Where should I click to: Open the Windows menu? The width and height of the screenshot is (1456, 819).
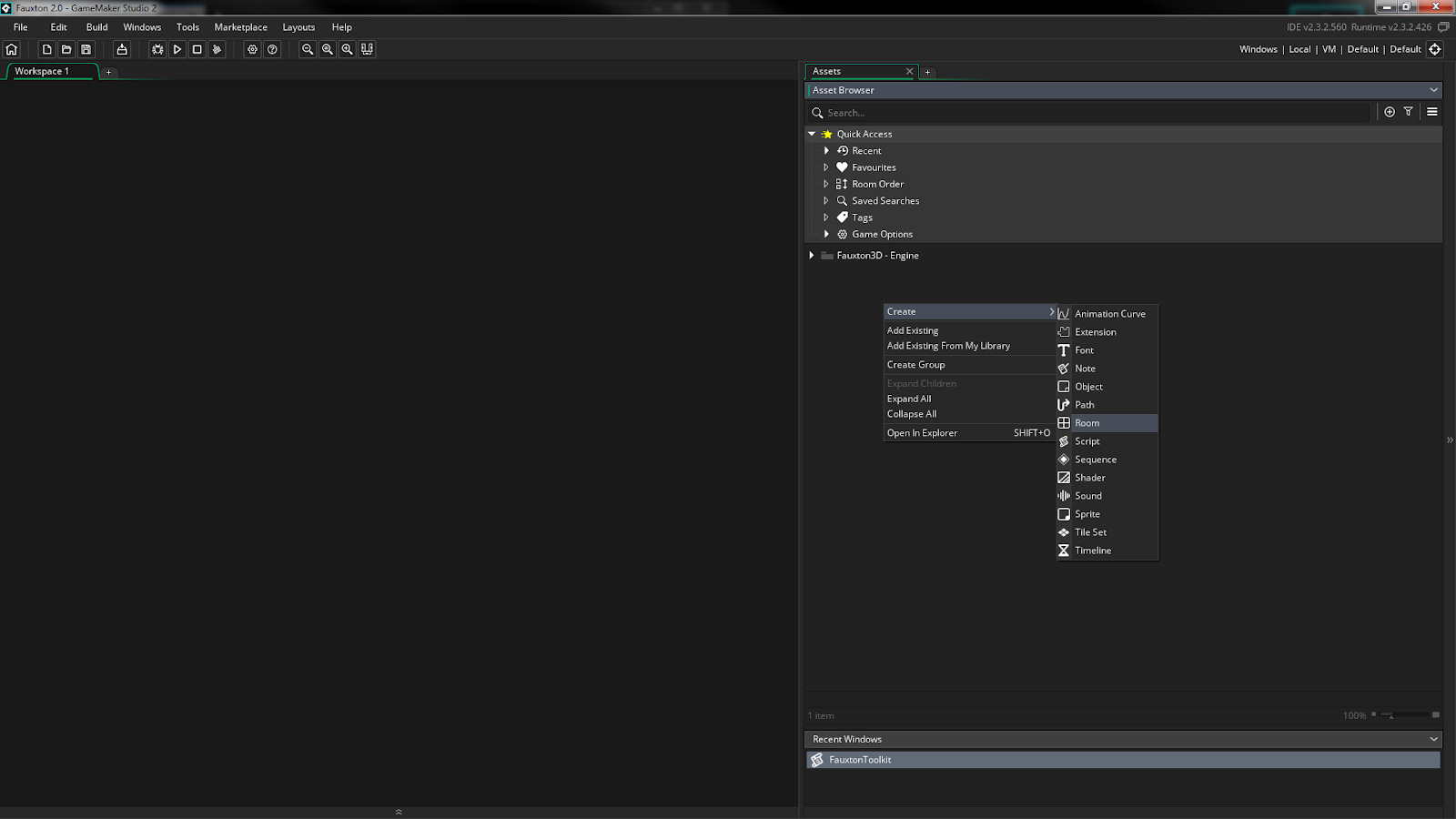click(142, 27)
